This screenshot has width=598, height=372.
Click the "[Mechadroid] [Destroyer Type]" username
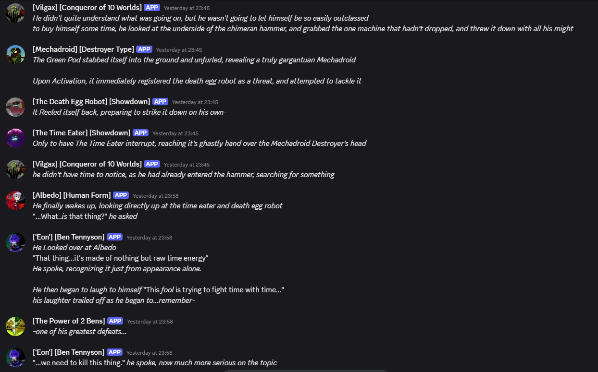tap(83, 49)
